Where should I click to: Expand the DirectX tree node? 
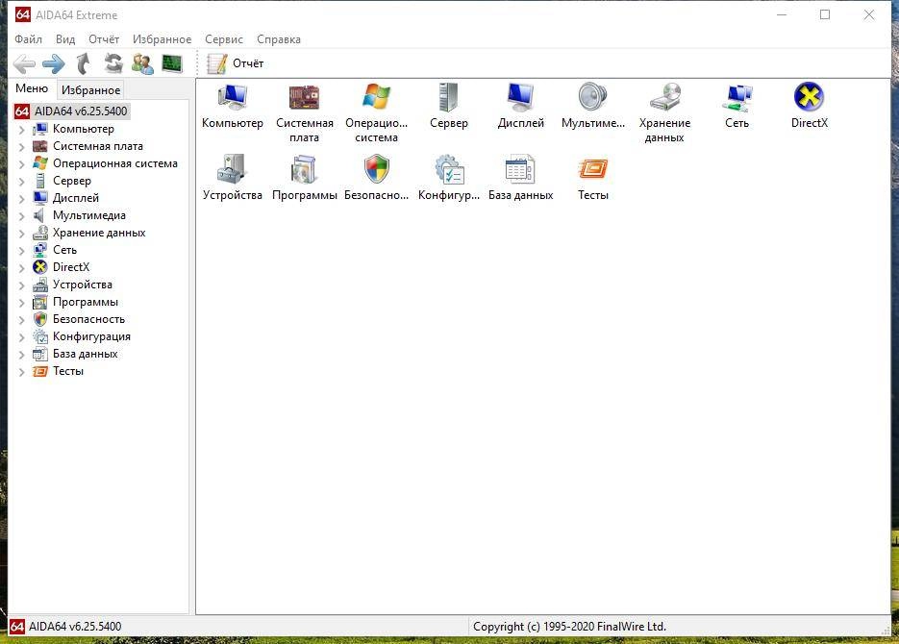point(22,267)
